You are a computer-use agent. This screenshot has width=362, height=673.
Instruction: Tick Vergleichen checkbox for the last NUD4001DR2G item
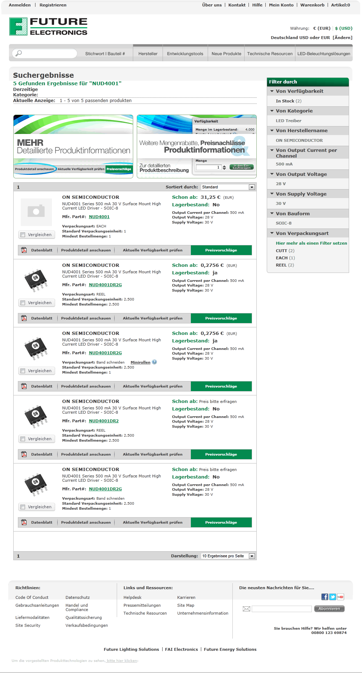tap(23, 507)
